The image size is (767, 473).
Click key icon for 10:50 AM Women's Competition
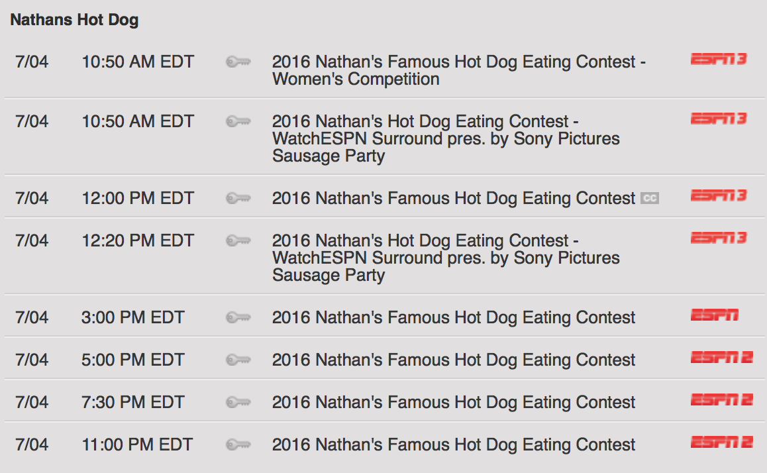point(238,62)
